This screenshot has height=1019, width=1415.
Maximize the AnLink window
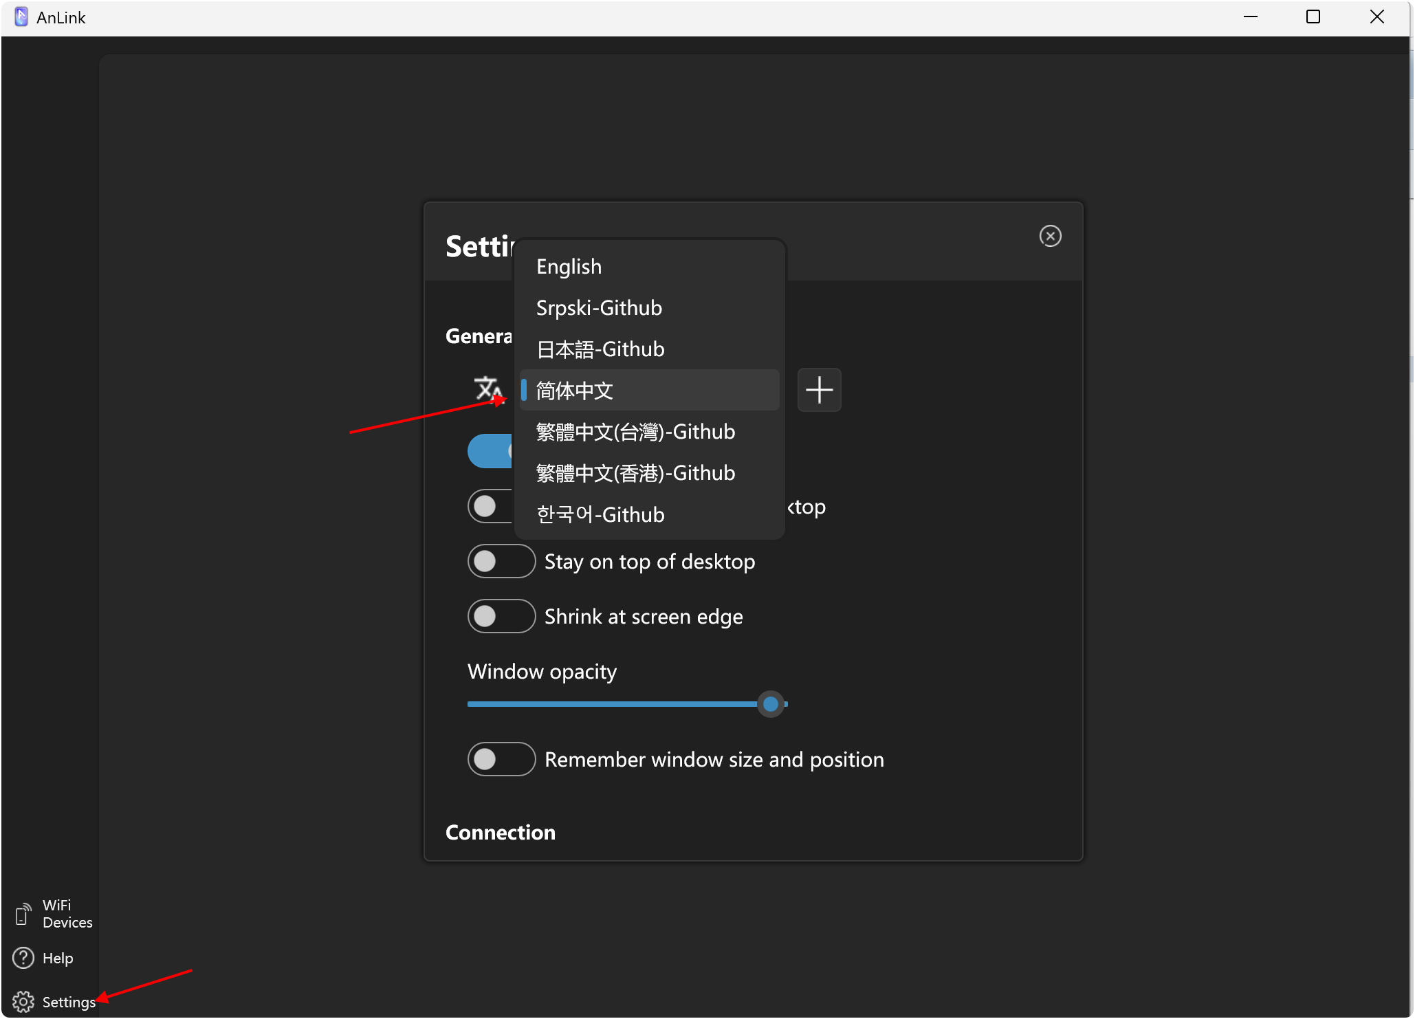coord(1313,17)
